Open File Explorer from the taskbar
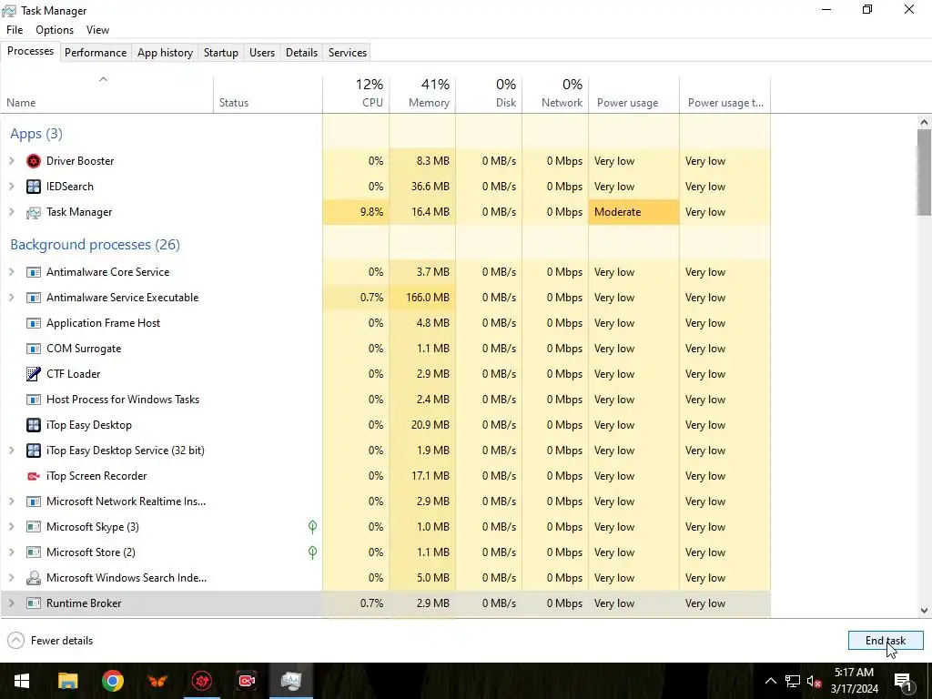 [67, 681]
